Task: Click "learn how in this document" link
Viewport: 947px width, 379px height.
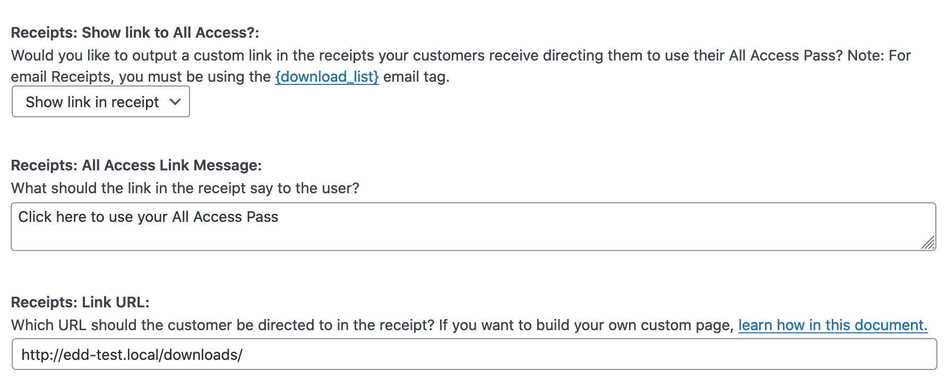Action: tap(832, 325)
